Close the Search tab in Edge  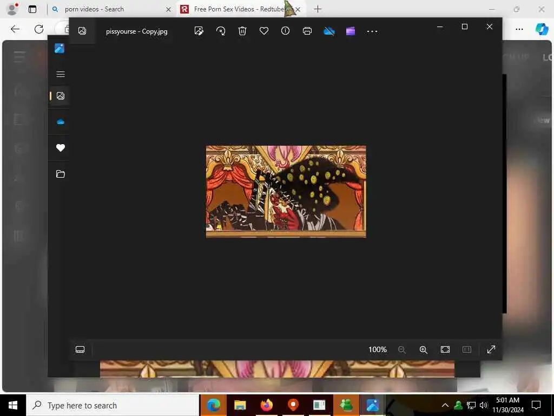point(169,10)
